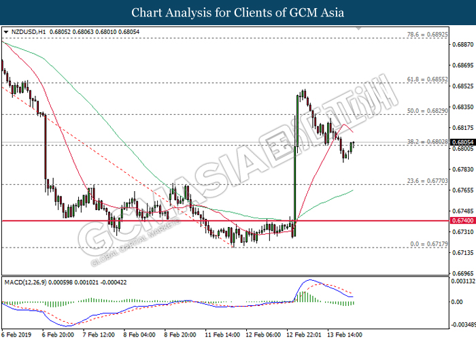Click the 23.6 = 0.67703 Fibonacci label
The height and width of the screenshot is (340, 476).
[427, 181]
